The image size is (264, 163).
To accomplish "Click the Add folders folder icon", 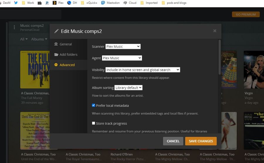I will click(x=56, y=55).
